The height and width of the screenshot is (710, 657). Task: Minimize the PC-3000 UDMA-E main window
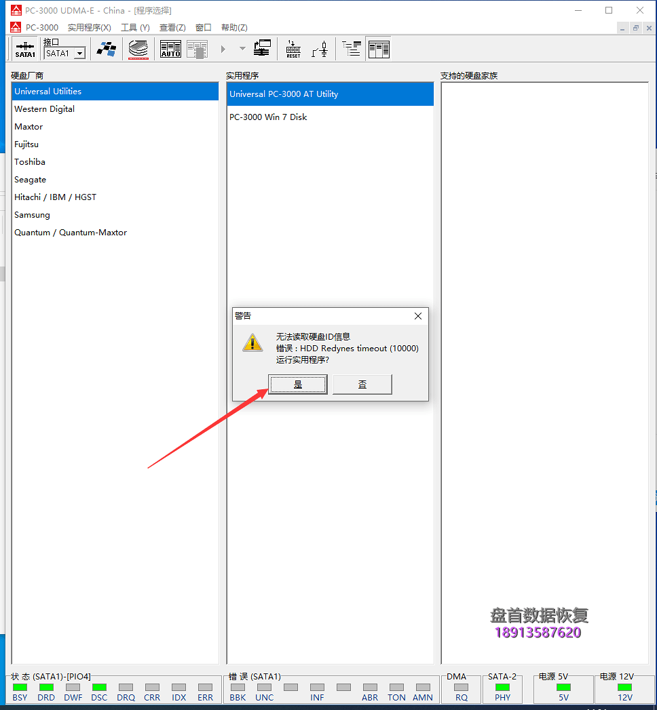[578, 10]
